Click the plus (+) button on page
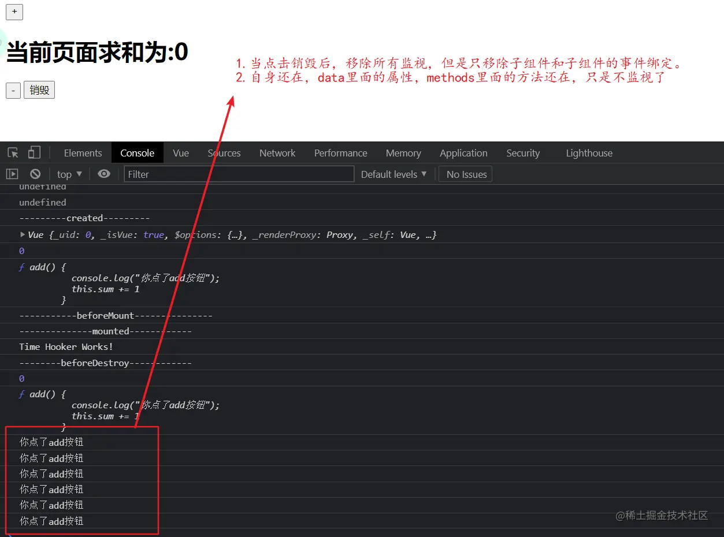 14,12
